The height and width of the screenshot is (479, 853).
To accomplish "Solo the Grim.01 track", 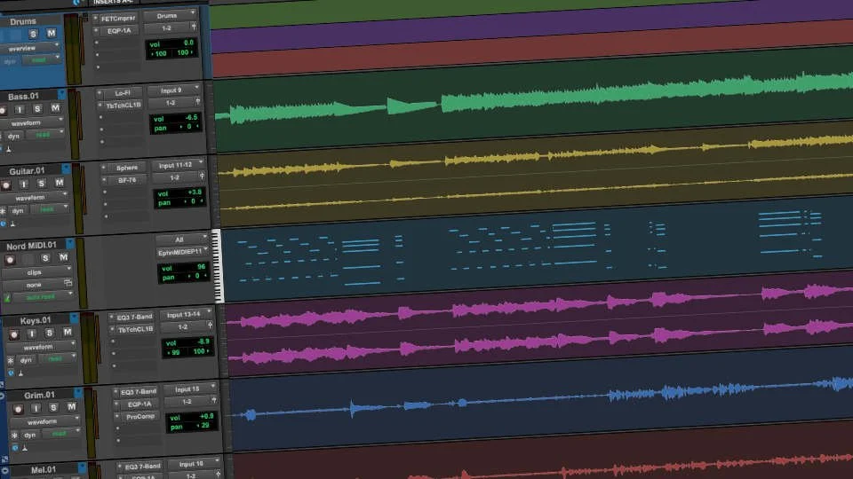I will tap(53, 407).
